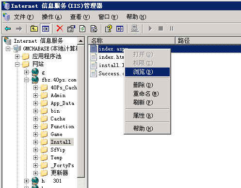Click the Forward arrow toolbar icon
This screenshot has height=188, width=241.
pyautogui.click(x=19, y=29)
